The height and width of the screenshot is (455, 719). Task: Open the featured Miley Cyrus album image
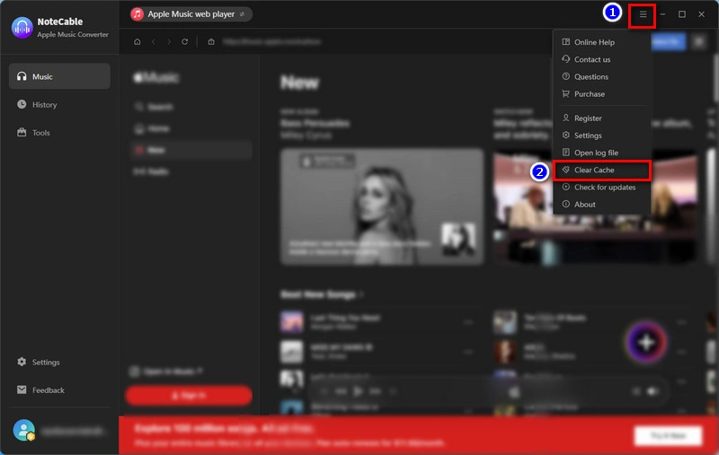coord(382,206)
